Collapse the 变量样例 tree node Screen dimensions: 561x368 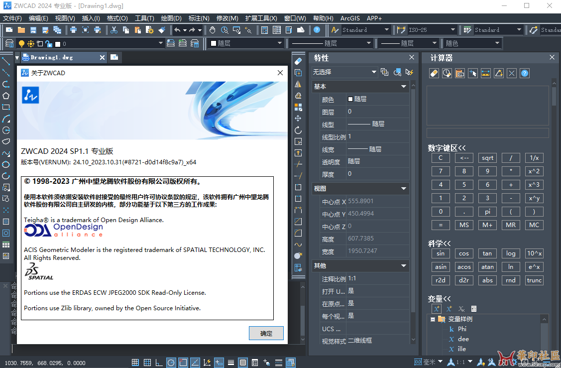[433, 319]
